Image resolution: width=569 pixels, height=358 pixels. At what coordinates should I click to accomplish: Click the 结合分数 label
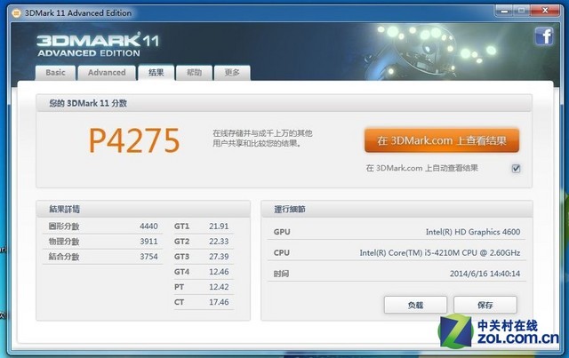tap(64, 257)
